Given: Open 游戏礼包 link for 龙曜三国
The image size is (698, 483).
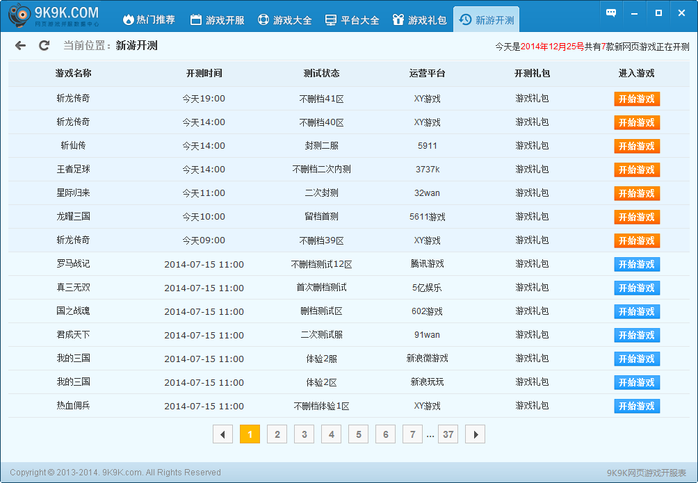Looking at the screenshot, I should pos(532,216).
